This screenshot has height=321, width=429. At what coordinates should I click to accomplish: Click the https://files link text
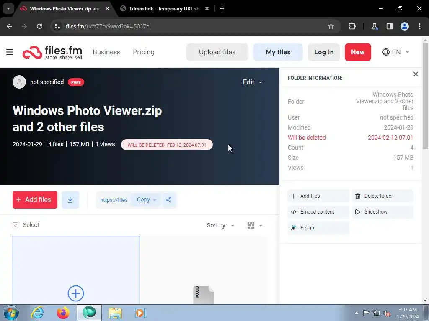[x=114, y=200]
